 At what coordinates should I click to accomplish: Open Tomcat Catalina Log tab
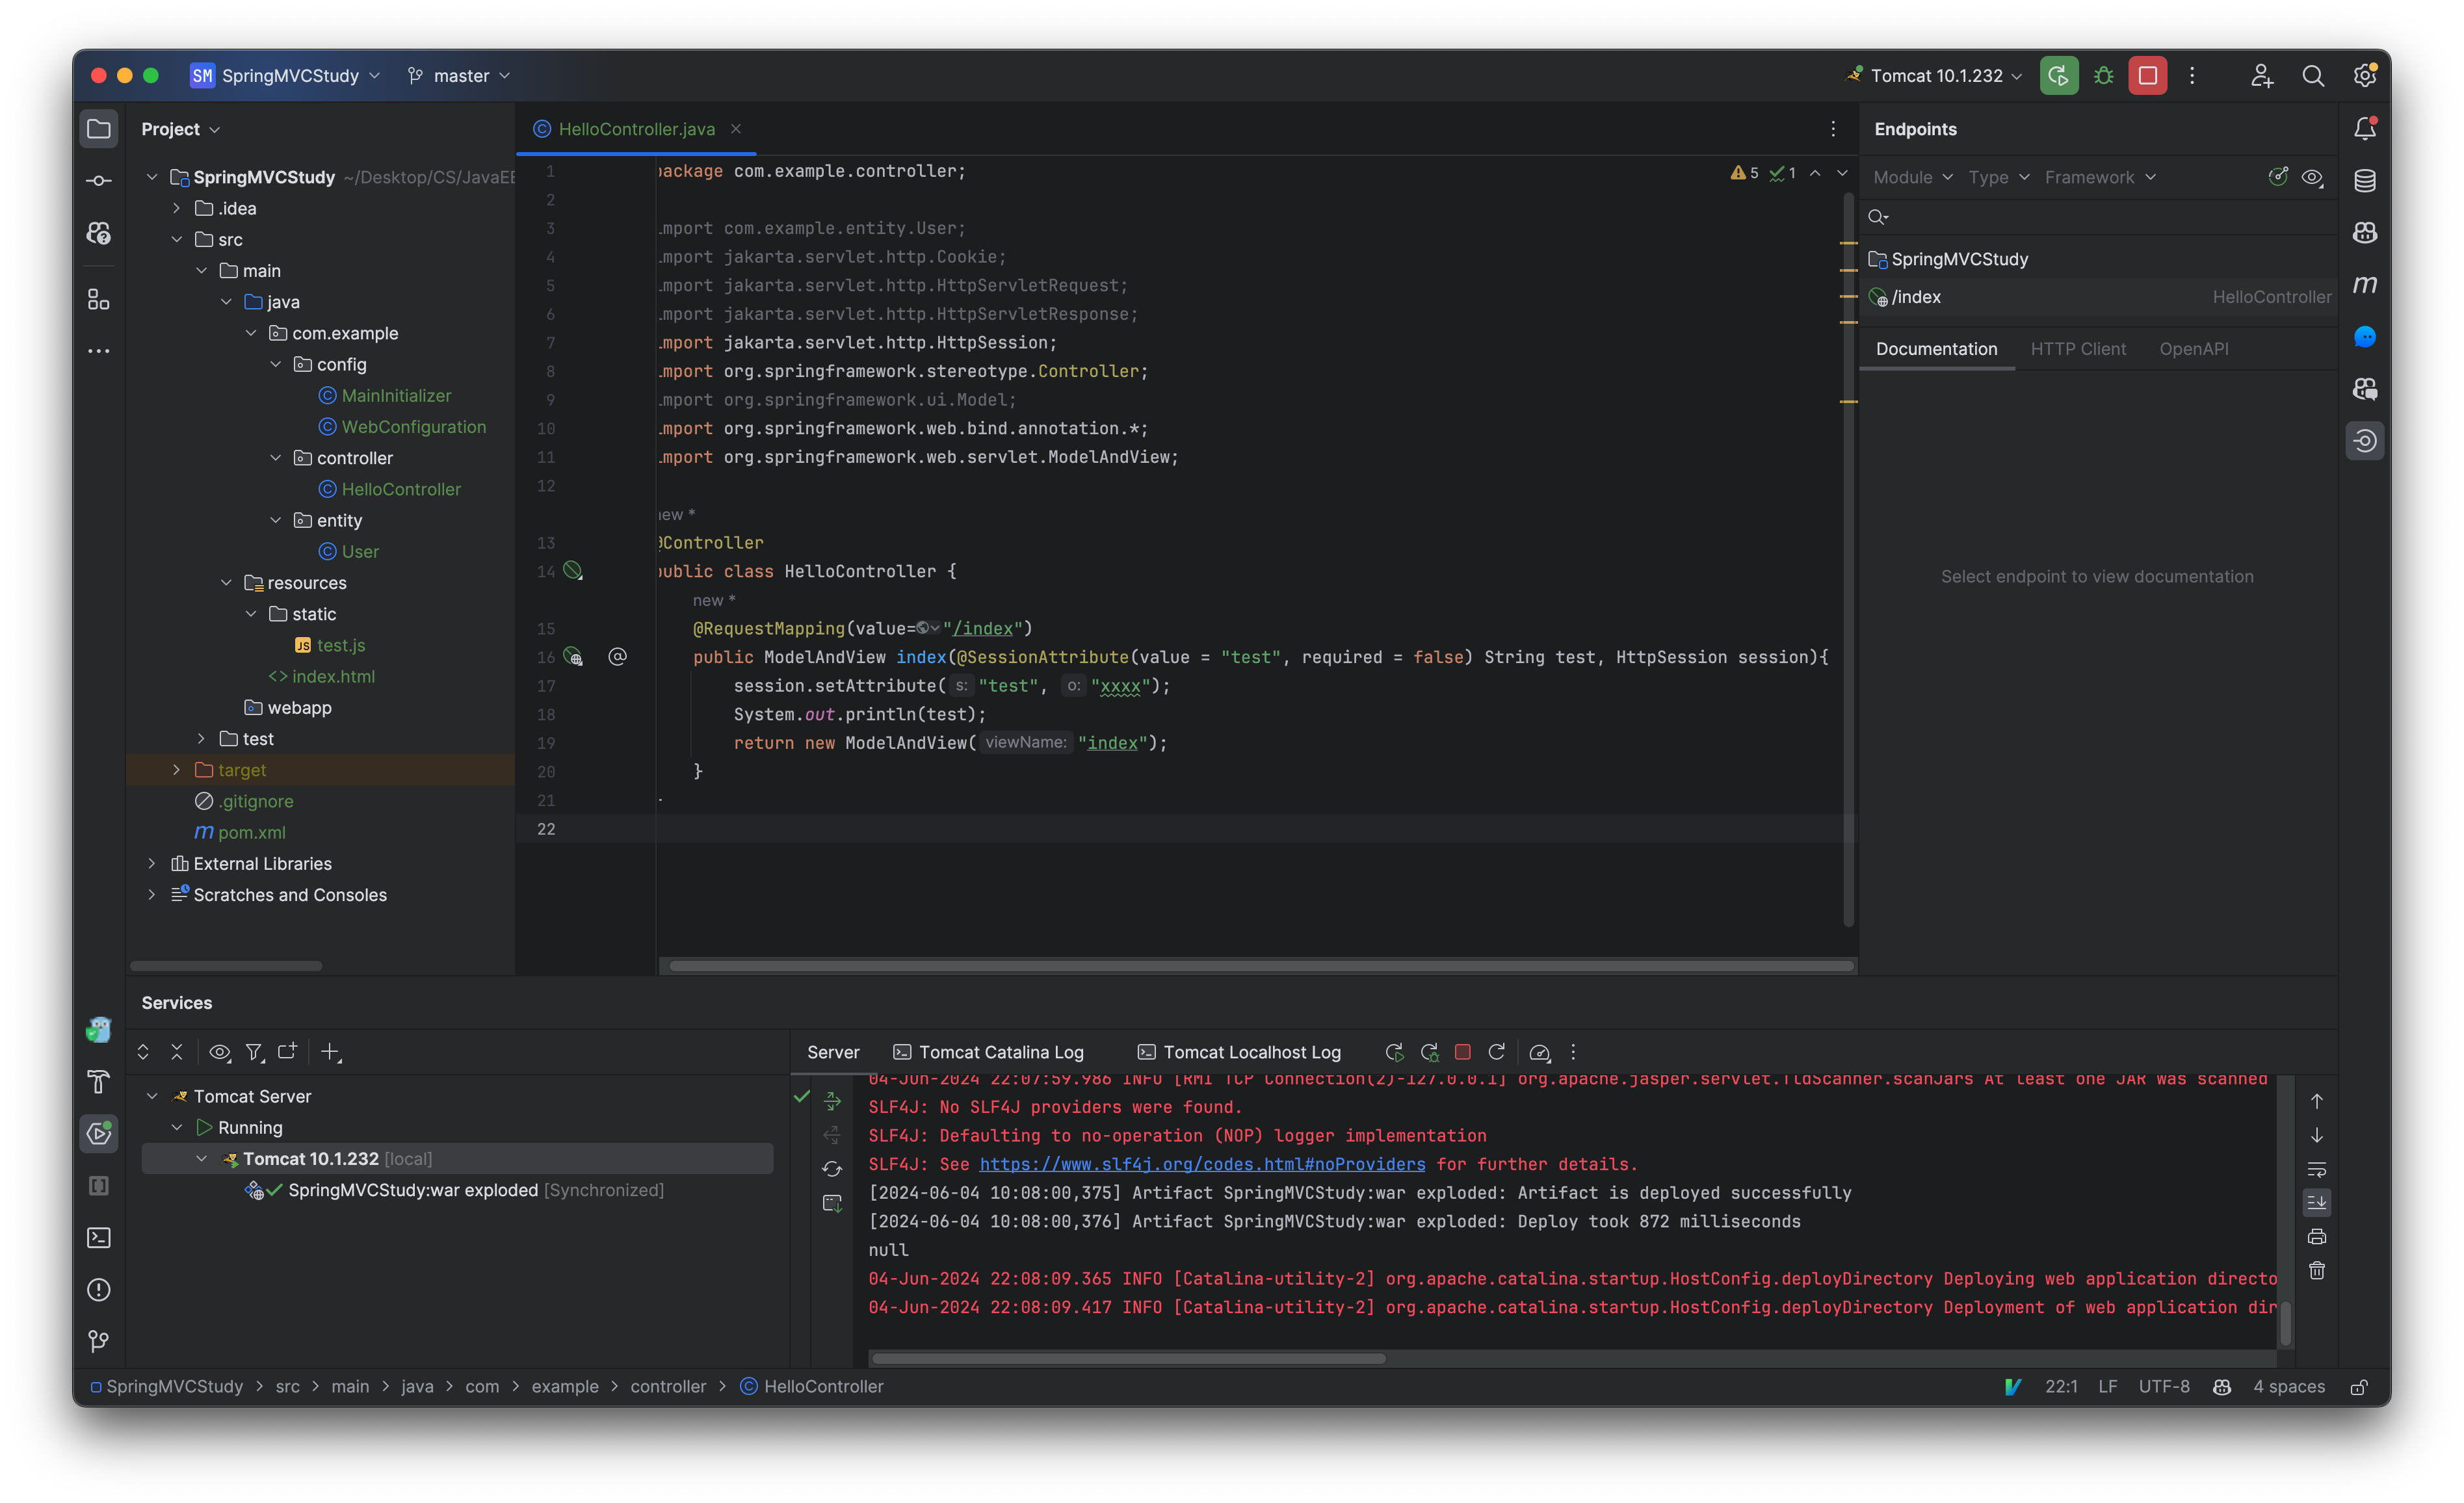click(988, 1052)
